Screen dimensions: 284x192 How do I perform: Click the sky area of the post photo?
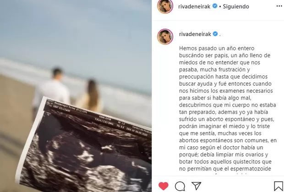(76, 27)
